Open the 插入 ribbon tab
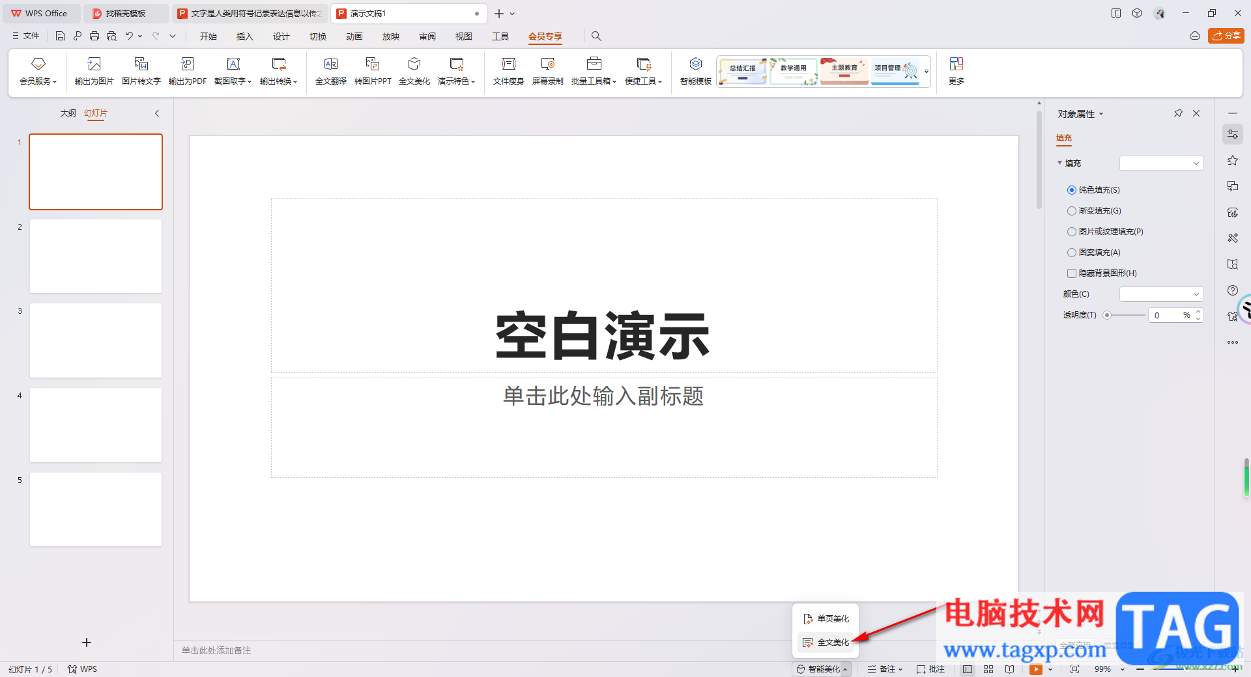This screenshot has height=677, width=1251. [x=244, y=36]
